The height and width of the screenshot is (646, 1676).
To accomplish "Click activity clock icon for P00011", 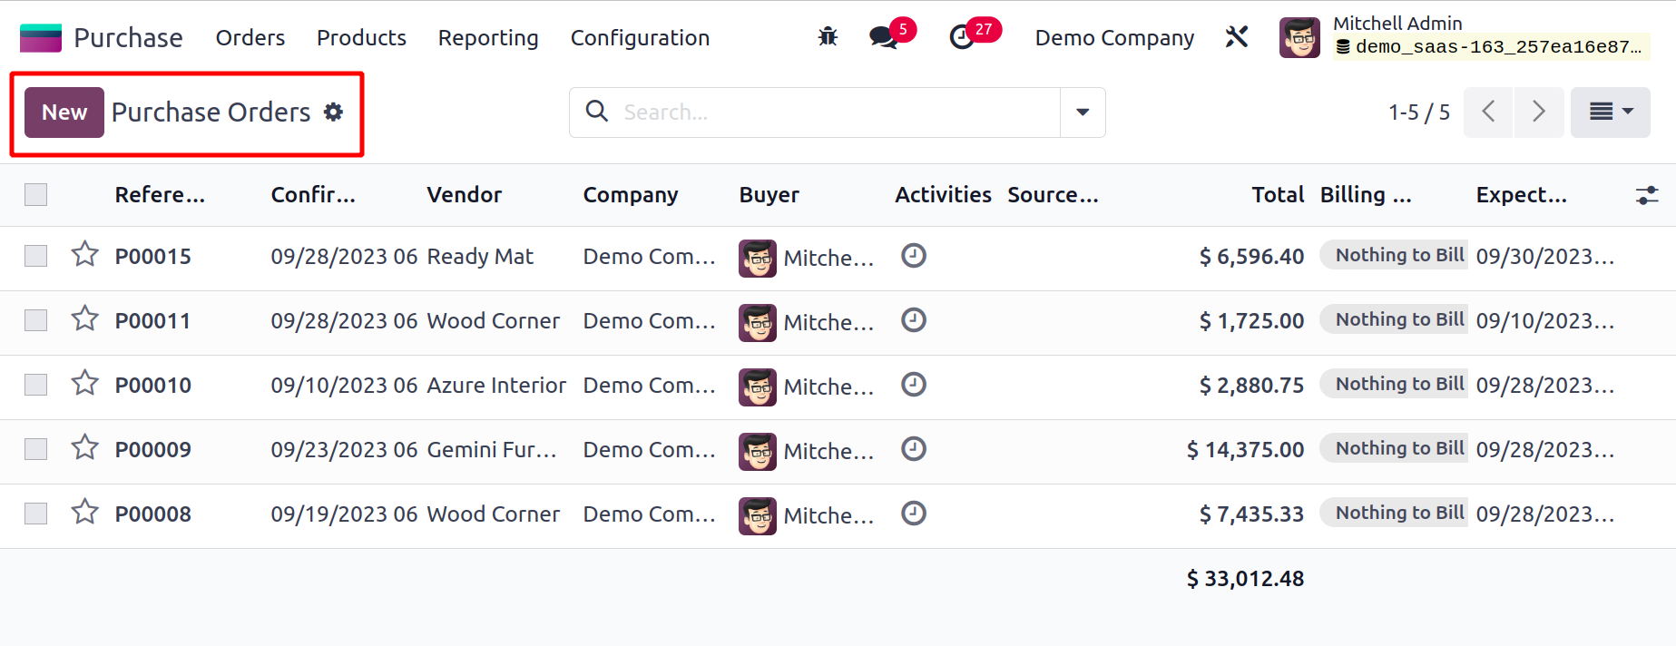I will [913, 320].
